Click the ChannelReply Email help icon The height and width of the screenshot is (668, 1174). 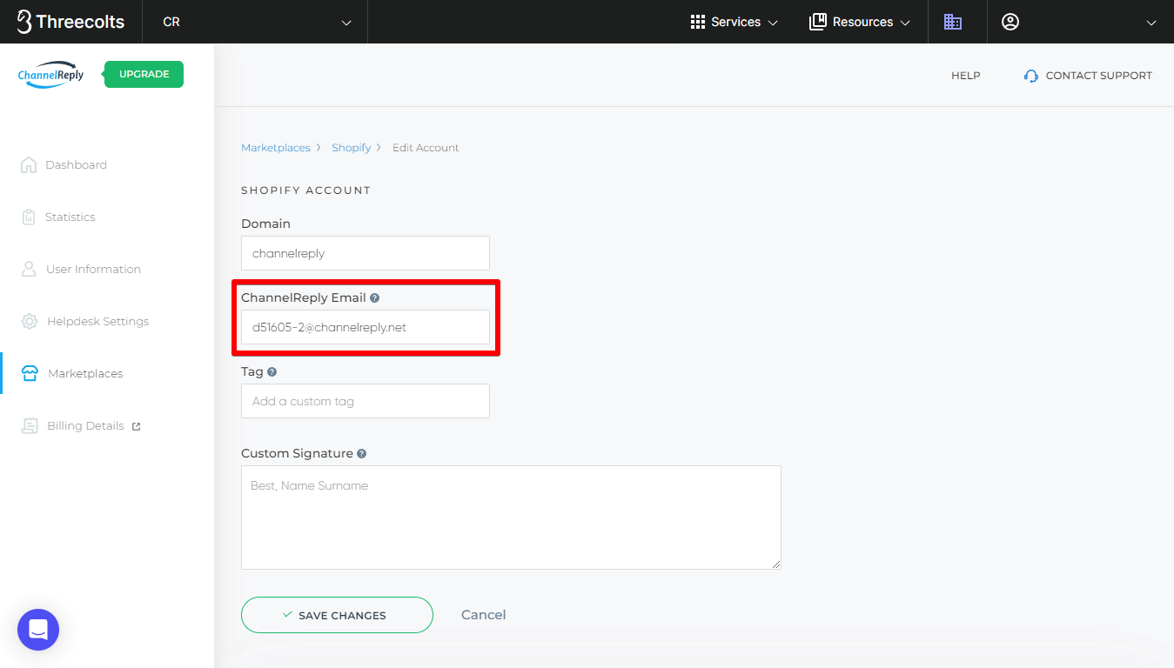374,297
